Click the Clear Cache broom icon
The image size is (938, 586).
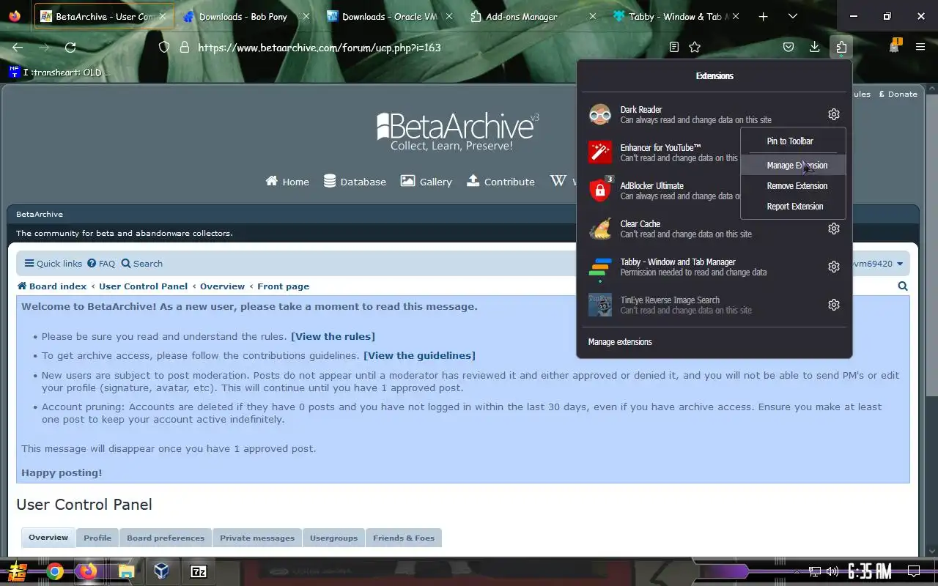[x=600, y=229]
